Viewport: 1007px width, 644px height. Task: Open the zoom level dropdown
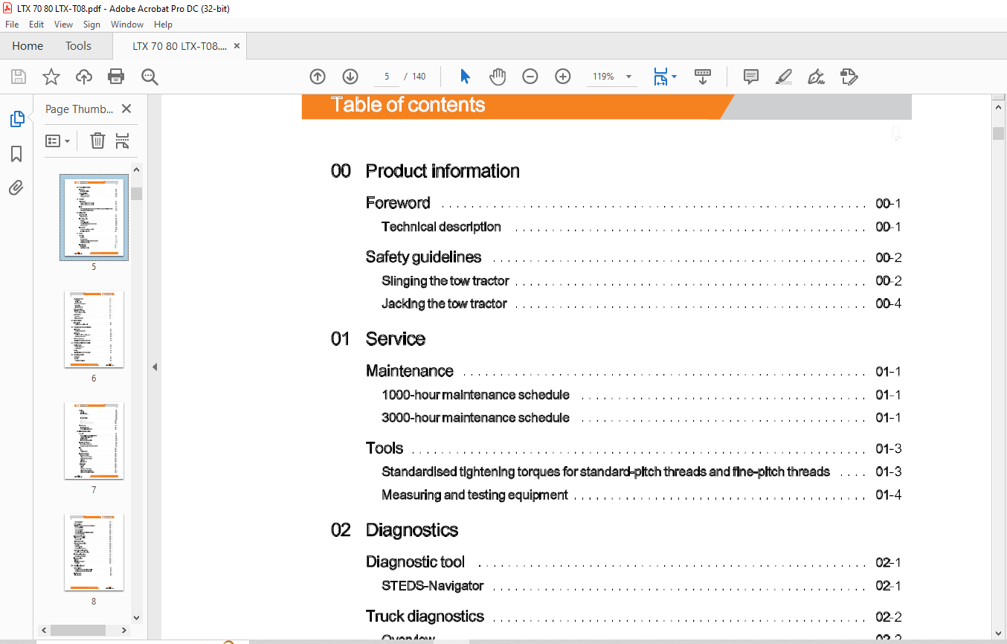pyautogui.click(x=629, y=77)
